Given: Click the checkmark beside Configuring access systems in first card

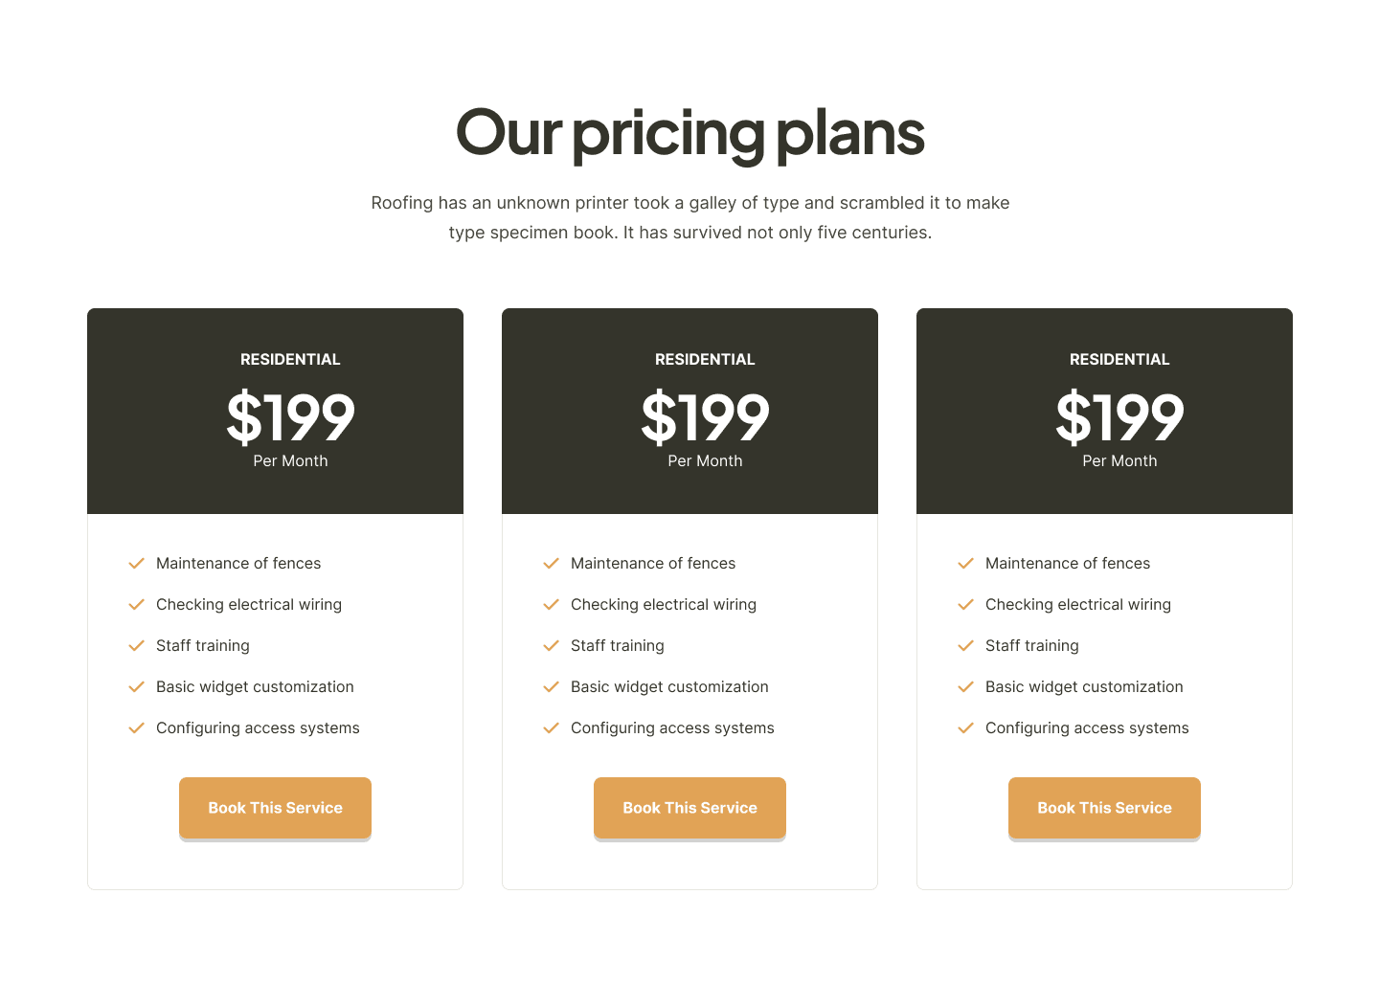Looking at the screenshot, I should [137, 728].
